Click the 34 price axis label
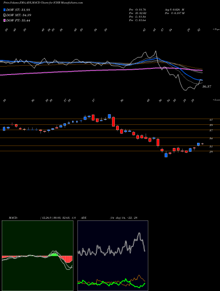Viewport: 220px width, 291px height. tap(211, 138)
